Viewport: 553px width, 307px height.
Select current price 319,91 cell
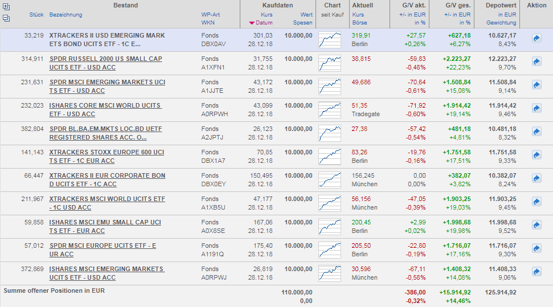point(361,35)
